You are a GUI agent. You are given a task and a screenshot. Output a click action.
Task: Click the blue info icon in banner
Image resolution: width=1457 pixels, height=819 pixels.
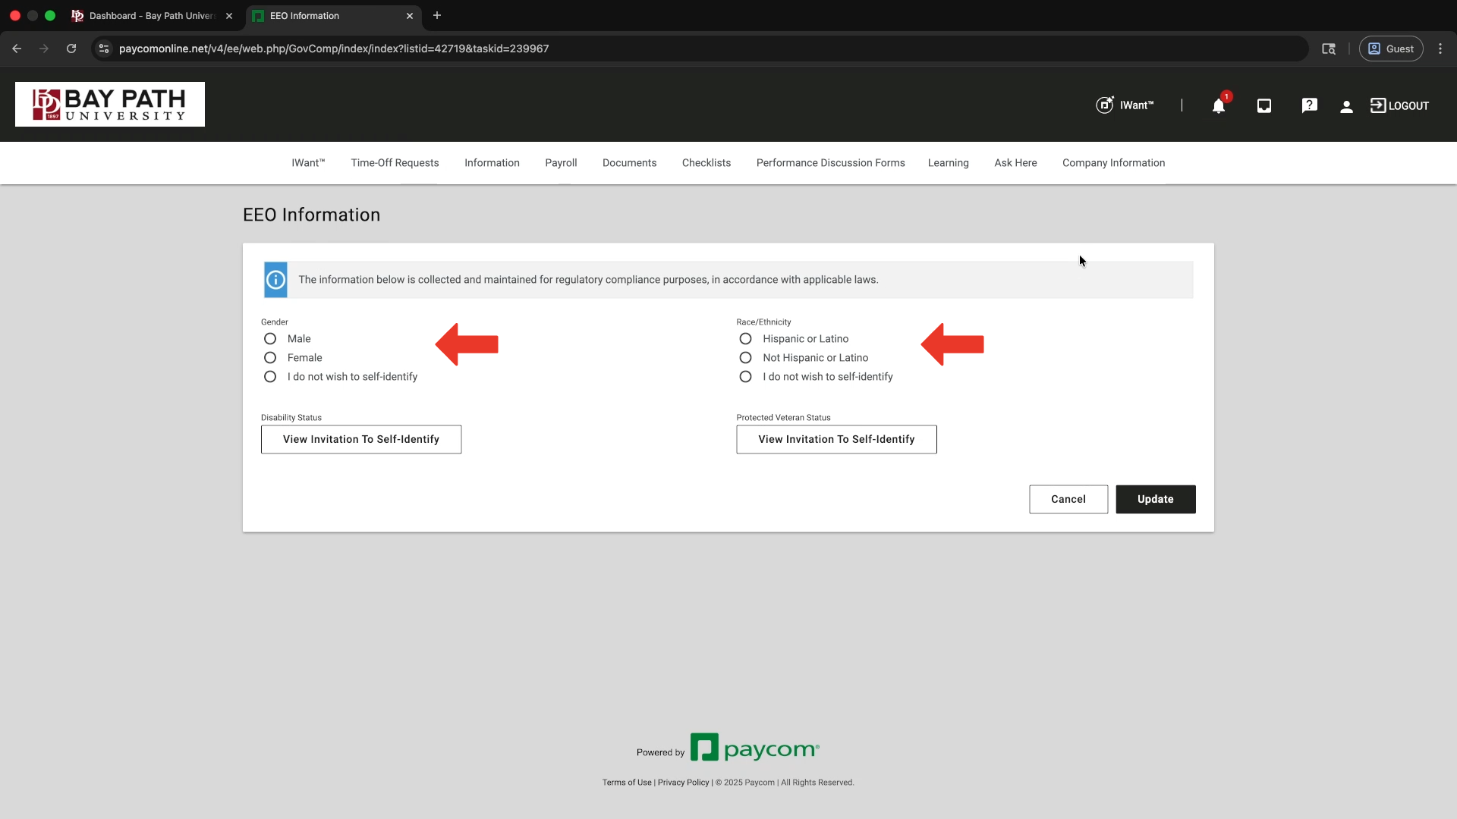[275, 280]
